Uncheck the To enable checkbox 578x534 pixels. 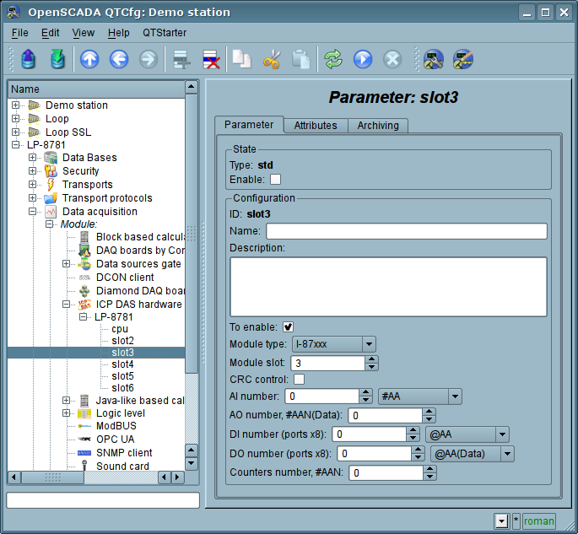click(288, 326)
